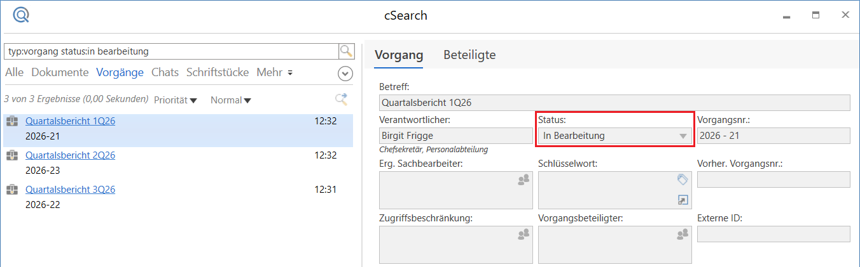Click briefcase icon of Quartalsbericht 1Q26

pos(12,121)
